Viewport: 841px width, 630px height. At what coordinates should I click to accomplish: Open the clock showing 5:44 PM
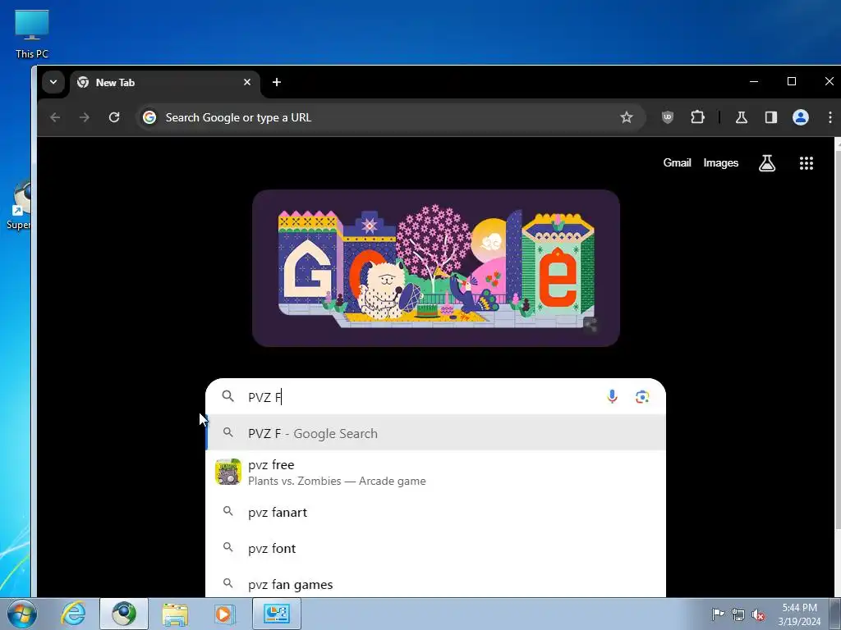[x=799, y=614]
